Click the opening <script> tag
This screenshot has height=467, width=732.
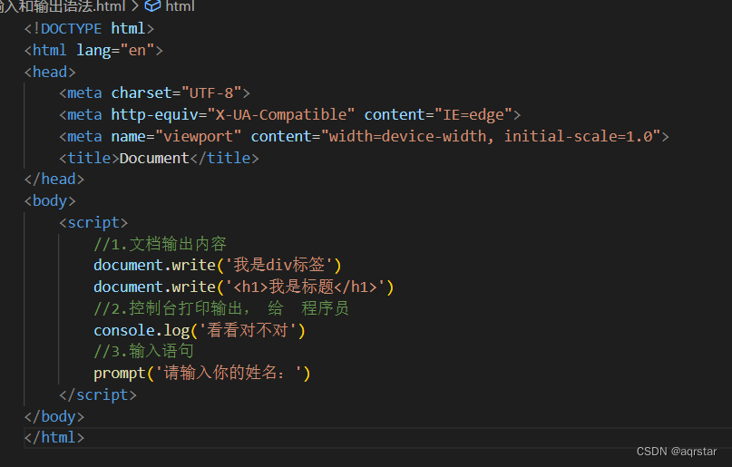[x=93, y=222]
